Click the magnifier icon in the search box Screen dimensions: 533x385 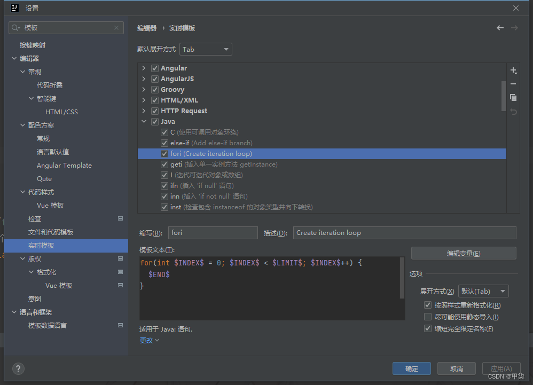(15, 27)
